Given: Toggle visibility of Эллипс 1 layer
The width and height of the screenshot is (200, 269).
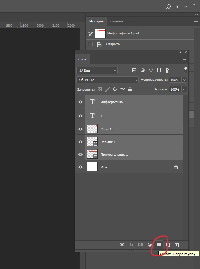Looking at the screenshot, I should (x=80, y=142).
